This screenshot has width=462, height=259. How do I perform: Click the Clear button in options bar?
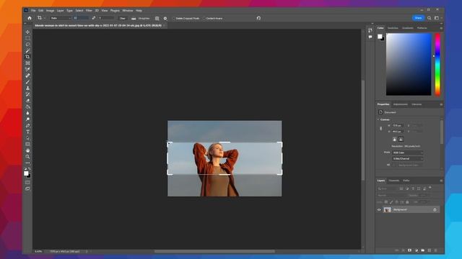point(123,18)
